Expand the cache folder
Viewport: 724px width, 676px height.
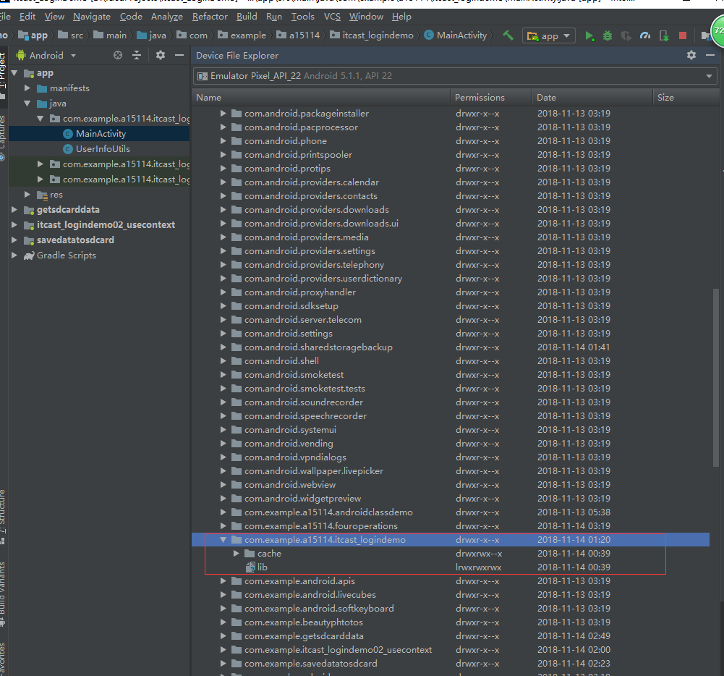point(236,553)
